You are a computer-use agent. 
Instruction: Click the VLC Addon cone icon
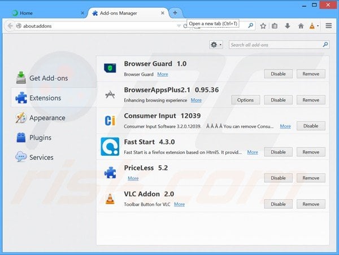[x=110, y=199]
